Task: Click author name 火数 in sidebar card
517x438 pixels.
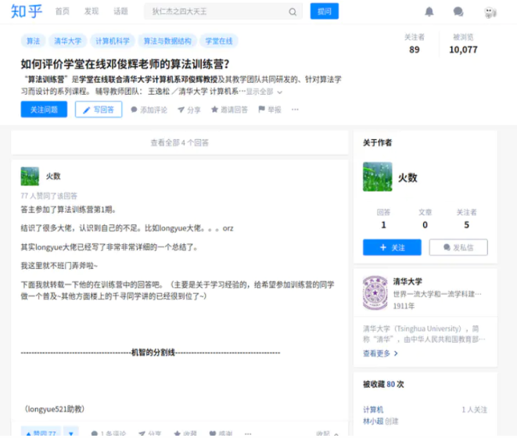Action: 407,178
